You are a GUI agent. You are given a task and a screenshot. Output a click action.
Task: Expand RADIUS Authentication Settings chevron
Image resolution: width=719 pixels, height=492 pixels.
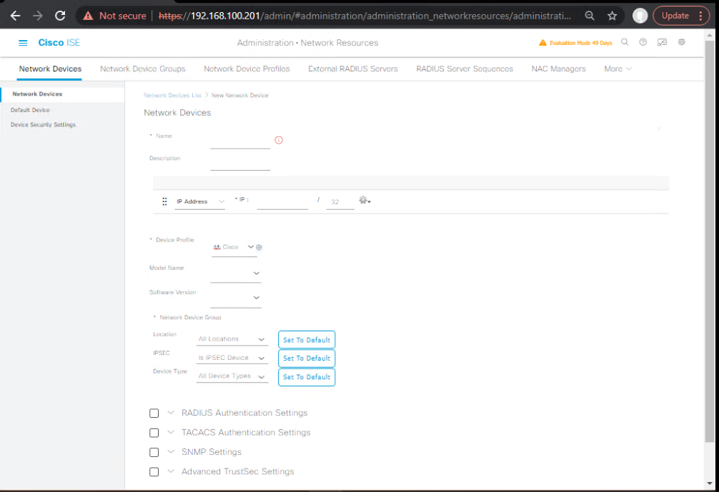[x=171, y=412]
